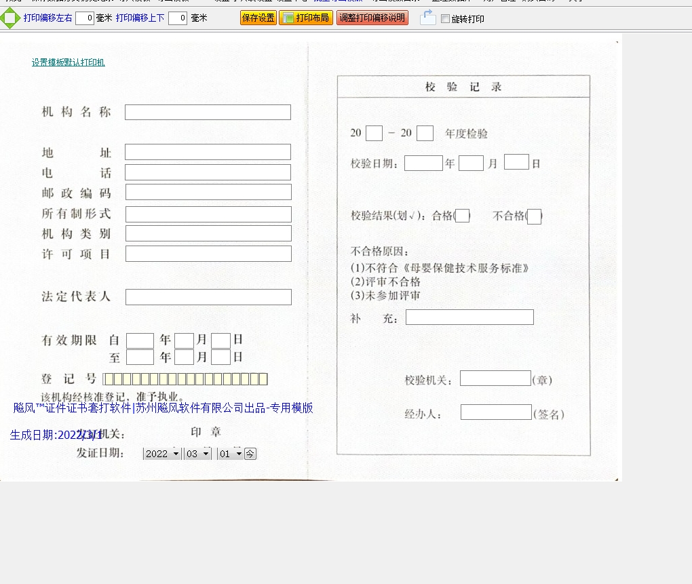This screenshot has height=584, width=692.
Task: Click the 打印偏移上下 value field
Action: [178, 18]
